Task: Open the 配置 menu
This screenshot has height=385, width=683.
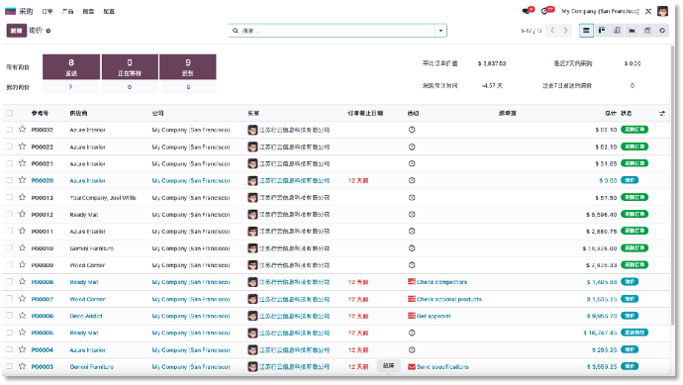Action: pyautogui.click(x=109, y=11)
